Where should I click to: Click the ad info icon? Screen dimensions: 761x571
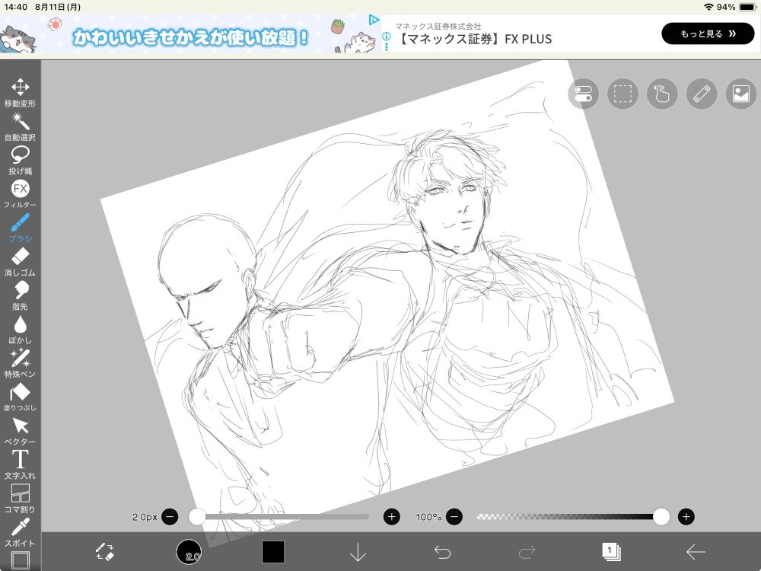click(387, 36)
